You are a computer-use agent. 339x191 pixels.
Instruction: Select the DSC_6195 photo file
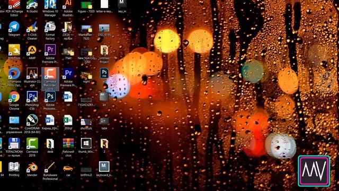click(x=104, y=29)
